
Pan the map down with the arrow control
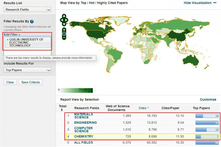point(64,24)
